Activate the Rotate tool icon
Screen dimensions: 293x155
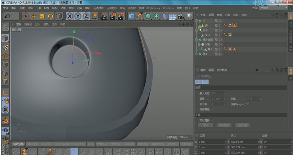click(x=51, y=16)
